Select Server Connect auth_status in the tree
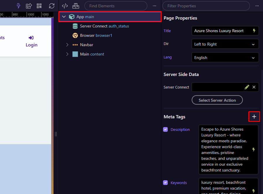Screen dimensions: 263x194 (x=104, y=26)
